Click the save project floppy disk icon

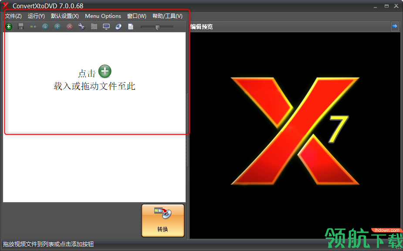(x=21, y=26)
